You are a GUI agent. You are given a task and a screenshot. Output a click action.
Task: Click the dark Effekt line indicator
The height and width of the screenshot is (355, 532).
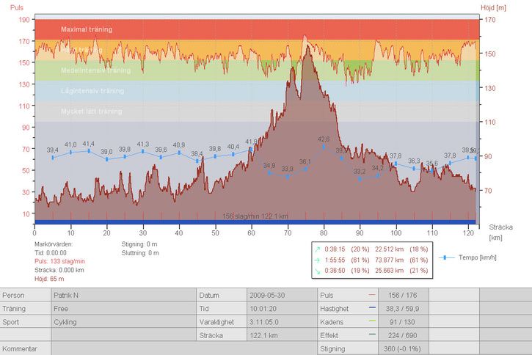point(372,335)
